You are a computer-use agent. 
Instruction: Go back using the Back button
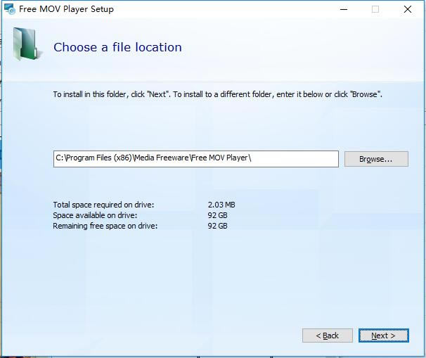[328, 335]
